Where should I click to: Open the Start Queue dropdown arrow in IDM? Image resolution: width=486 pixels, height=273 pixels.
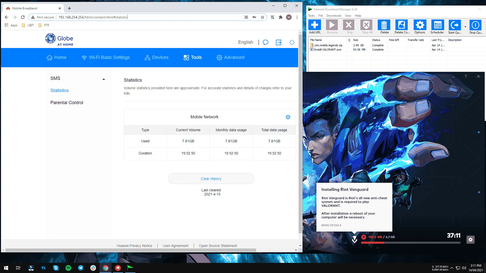[x=465, y=27]
